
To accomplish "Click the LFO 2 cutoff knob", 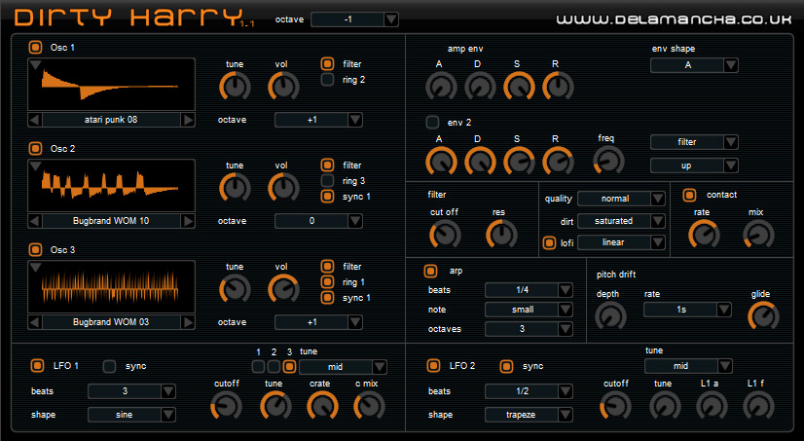I will click(615, 406).
